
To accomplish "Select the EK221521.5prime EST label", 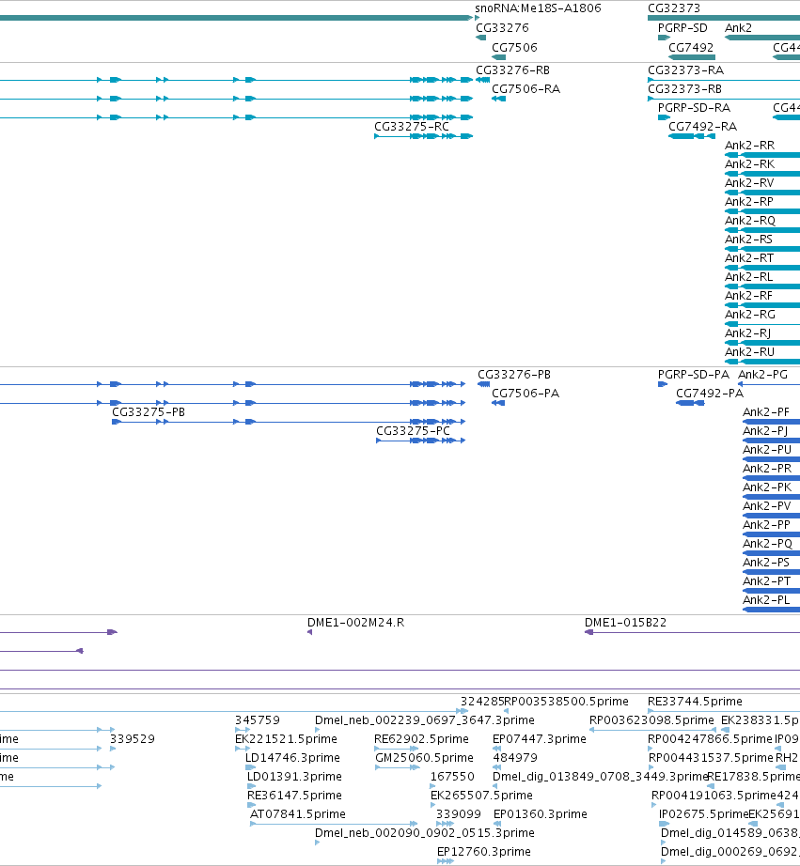I will (286, 739).
